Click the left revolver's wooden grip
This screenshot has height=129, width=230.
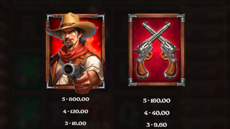coord(142,69)
